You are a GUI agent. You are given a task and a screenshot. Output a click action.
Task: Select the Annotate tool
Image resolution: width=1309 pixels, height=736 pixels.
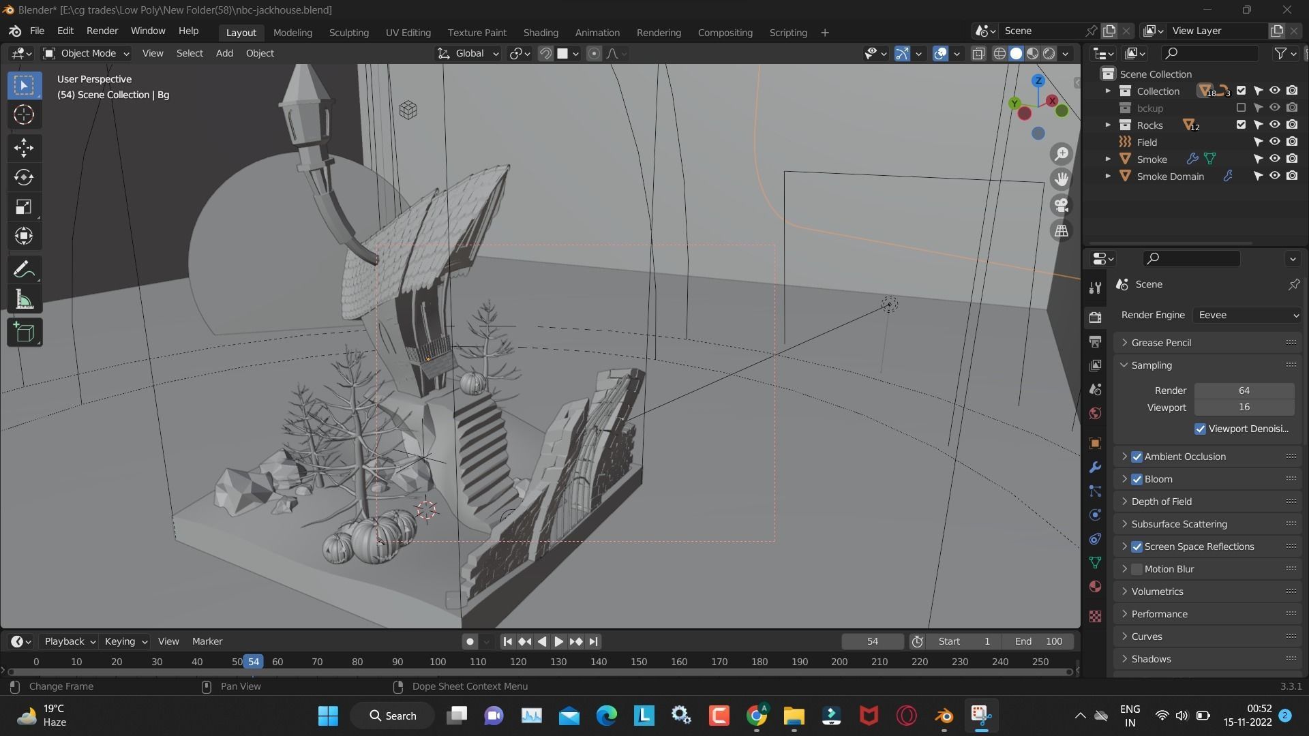point(24,270)
